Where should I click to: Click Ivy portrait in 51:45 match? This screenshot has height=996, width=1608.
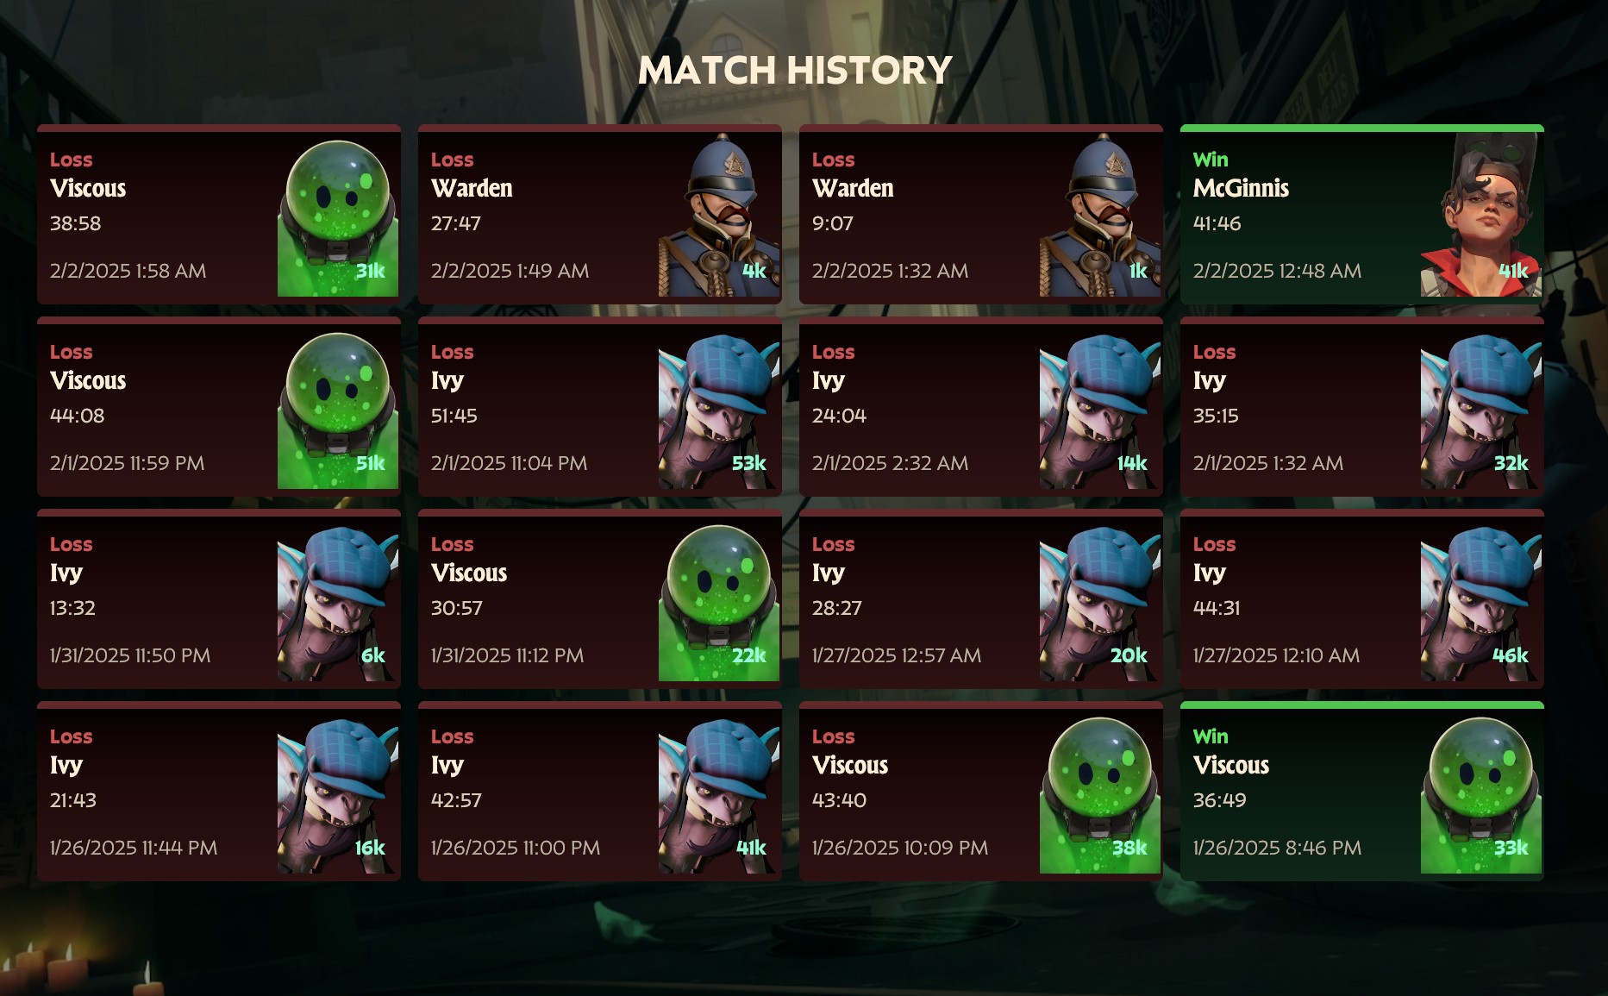pos(719,410)
